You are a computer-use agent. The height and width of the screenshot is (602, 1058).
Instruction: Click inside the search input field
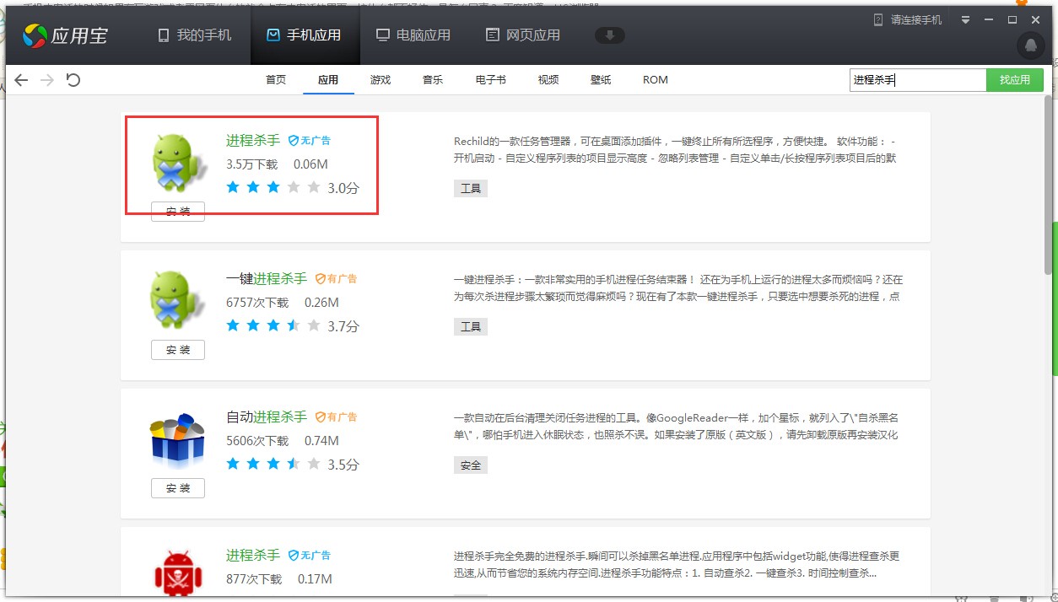[x=915, y=79]
